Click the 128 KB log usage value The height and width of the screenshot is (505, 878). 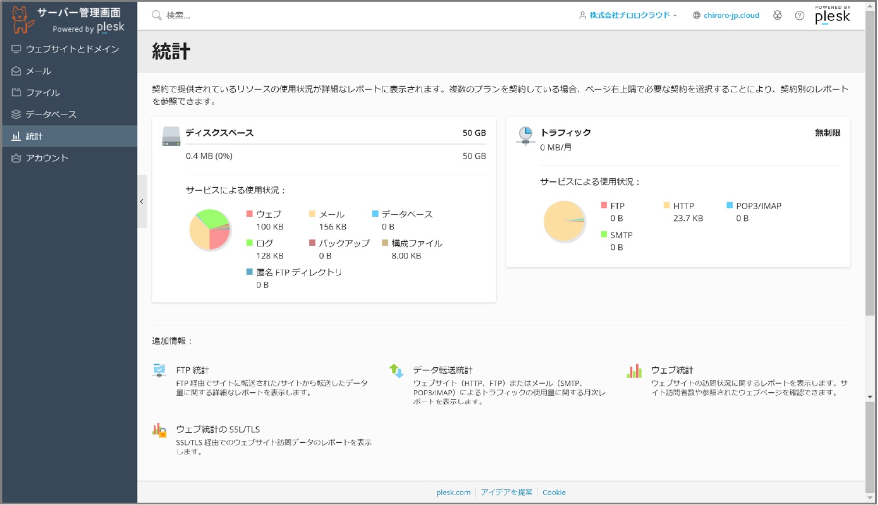tap(270, 256)
